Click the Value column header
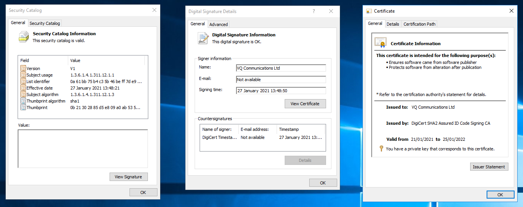The width and height of the screenshot is (523, 207). point(107,60)
